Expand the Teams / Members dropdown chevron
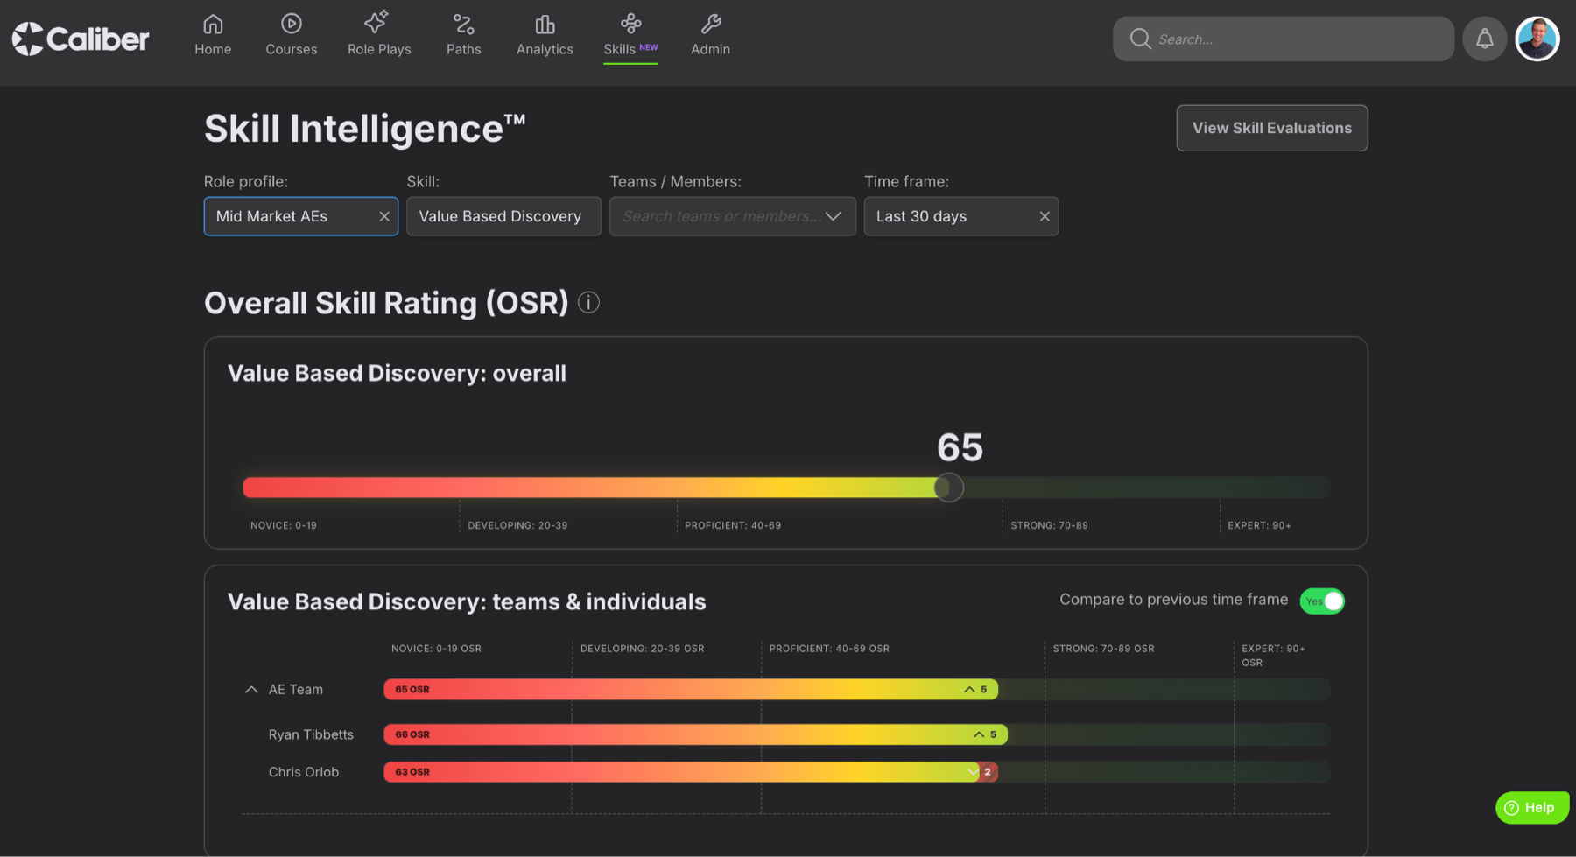 834,216
